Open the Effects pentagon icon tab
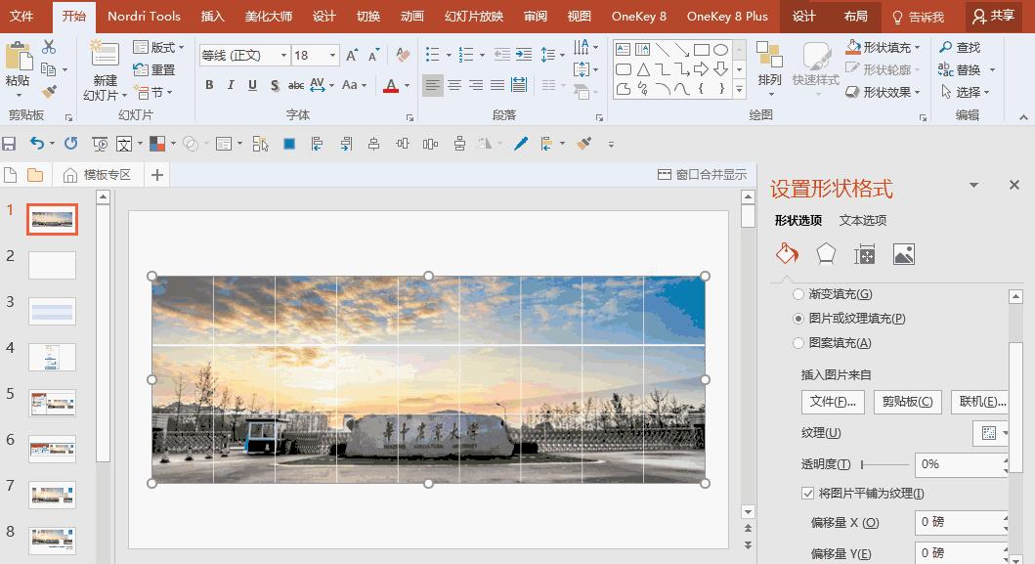 (x=826, y=254)
